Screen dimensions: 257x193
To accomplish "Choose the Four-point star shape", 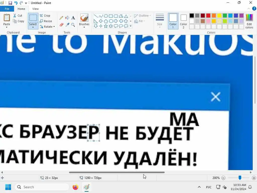I will point(101,26).
